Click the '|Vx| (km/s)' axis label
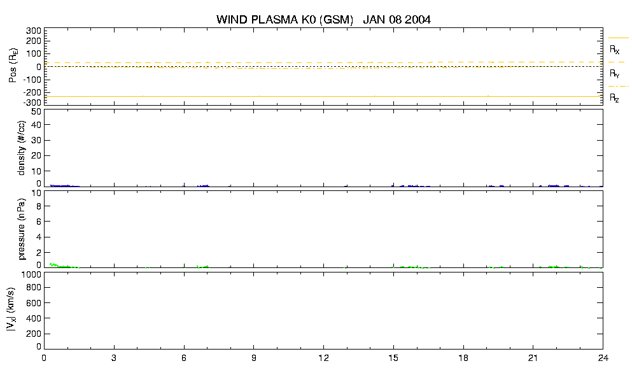632x382 pixels. (11, 309)
